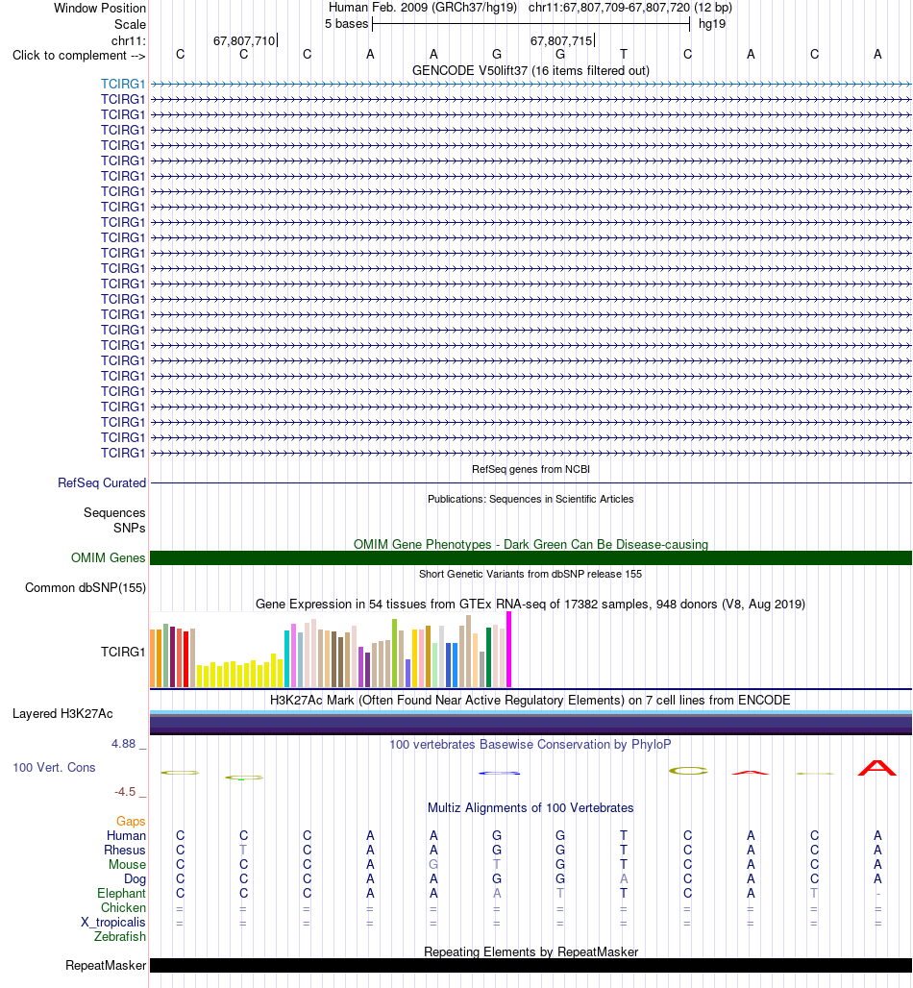Open the RefSeq Curated track label
The height and width of the screenshot is (988, 913).
tap(102, 482)
